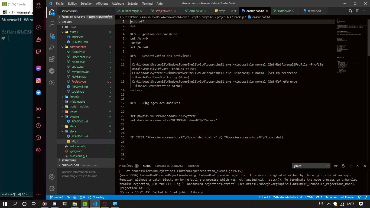Screen dimensions: 370x208
Task: Click Prettier in the status bar
Action: click(x=348, y=197)
